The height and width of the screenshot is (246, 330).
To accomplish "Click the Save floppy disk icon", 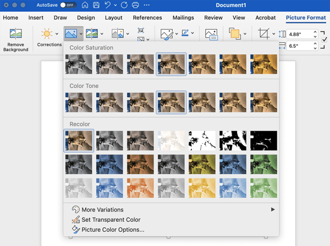I will (x=96, y=5).
